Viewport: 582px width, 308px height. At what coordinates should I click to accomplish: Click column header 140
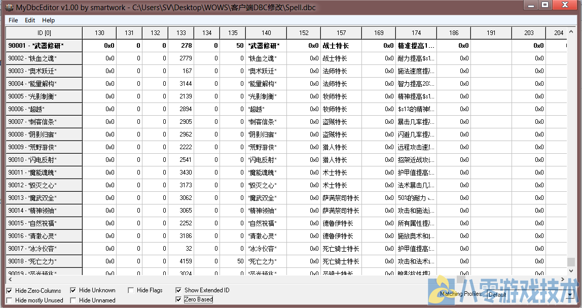click(266, 33)
